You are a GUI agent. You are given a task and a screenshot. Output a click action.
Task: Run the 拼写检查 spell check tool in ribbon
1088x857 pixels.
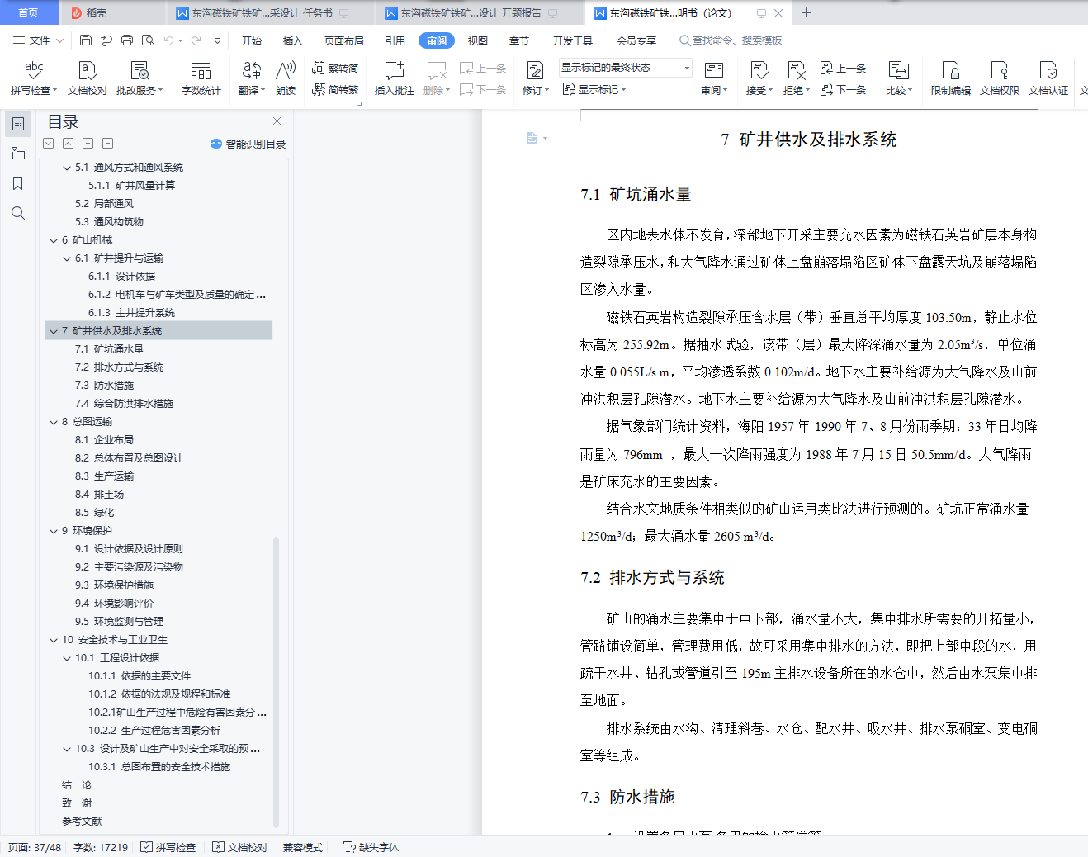[x=34, y=78]
